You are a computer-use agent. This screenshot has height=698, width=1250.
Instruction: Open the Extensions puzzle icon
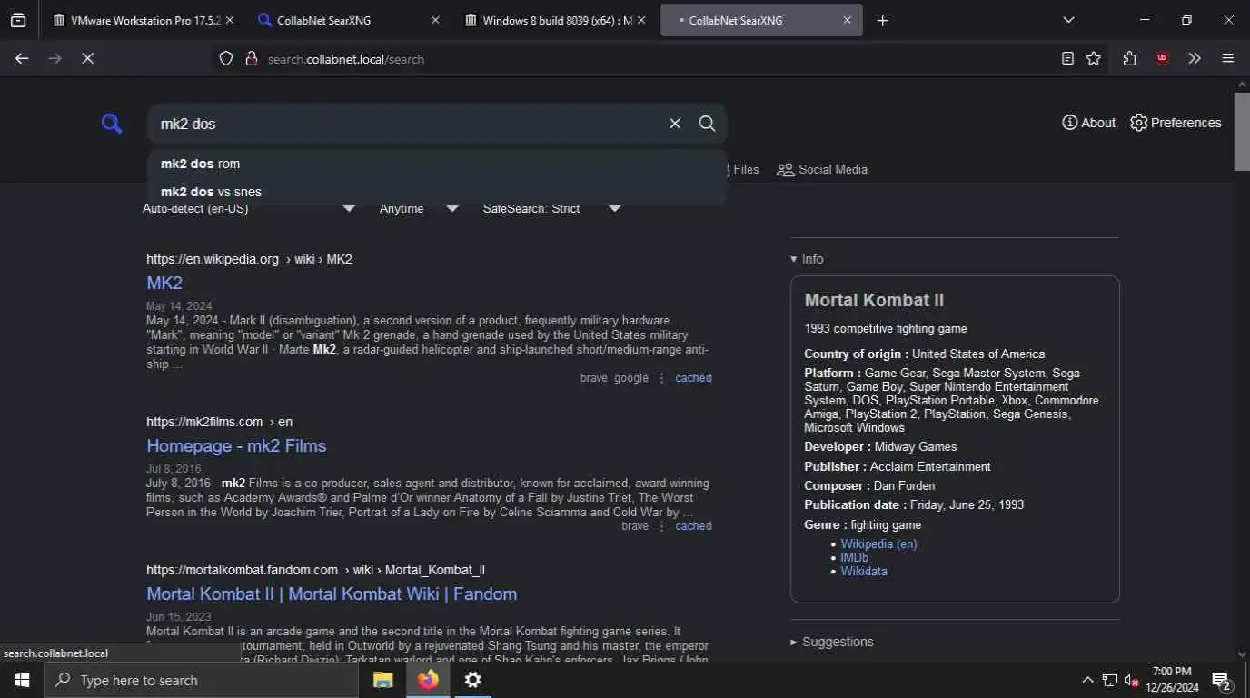point(1129,58)
